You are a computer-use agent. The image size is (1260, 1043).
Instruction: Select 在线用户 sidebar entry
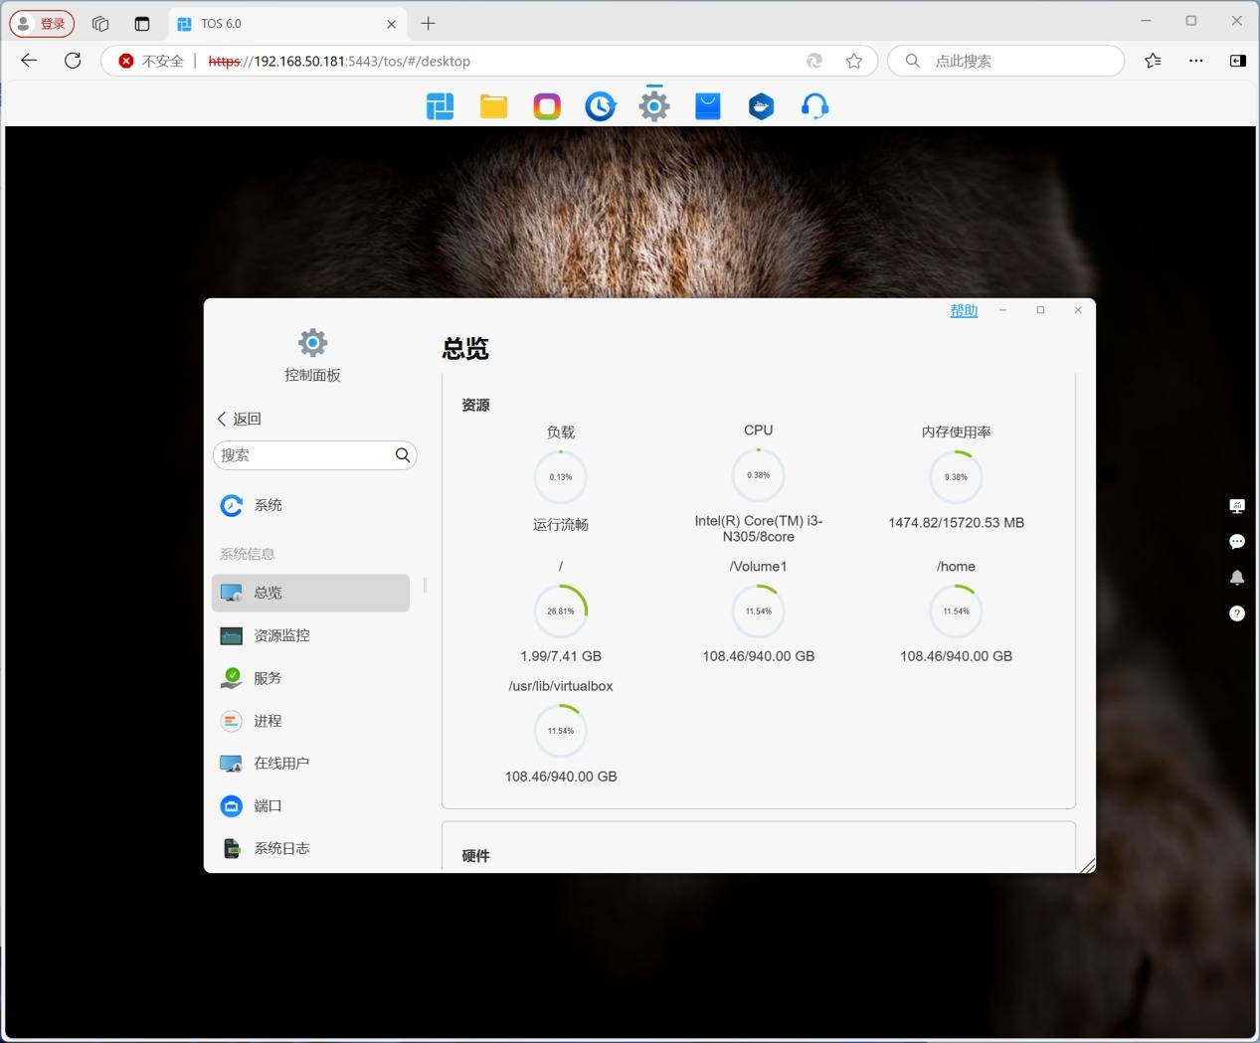coord(281,764)
